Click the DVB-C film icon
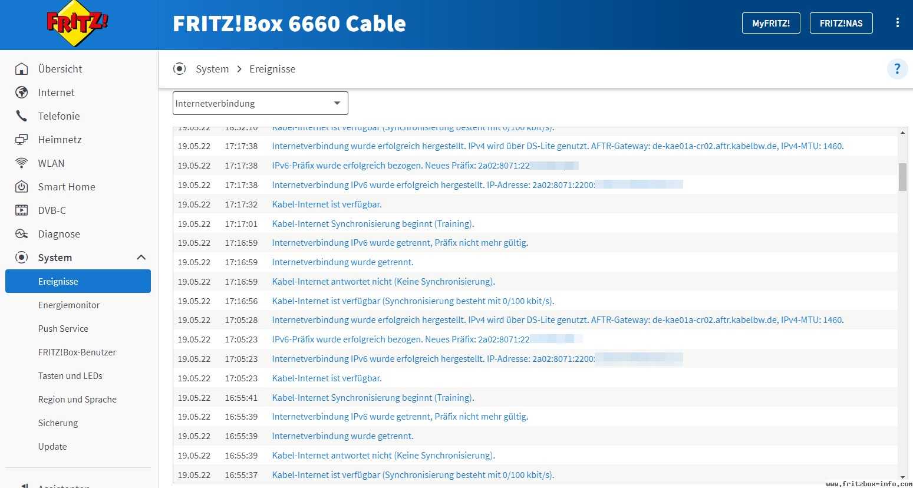The width and height of the screenshot is (913, 488). coord(22,210)
